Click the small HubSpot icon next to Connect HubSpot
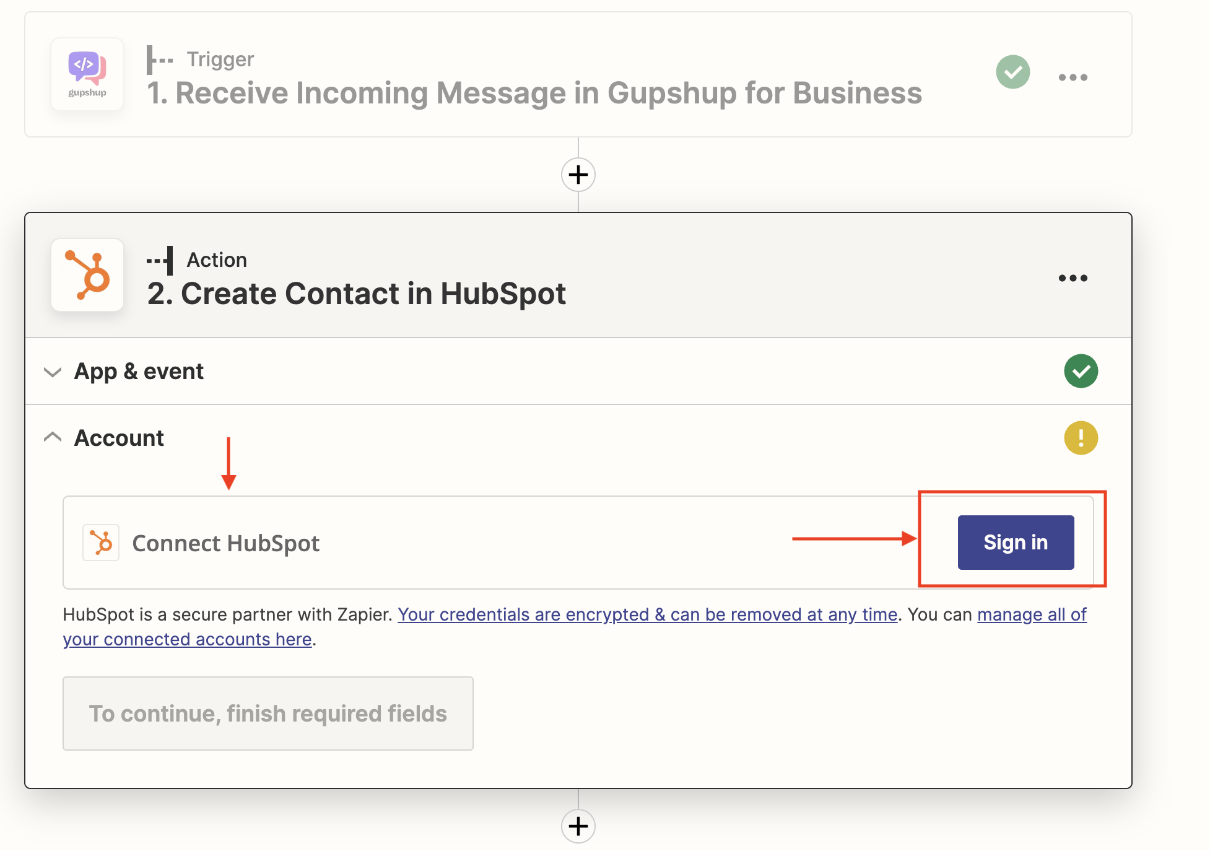 (x=101, y=543)
